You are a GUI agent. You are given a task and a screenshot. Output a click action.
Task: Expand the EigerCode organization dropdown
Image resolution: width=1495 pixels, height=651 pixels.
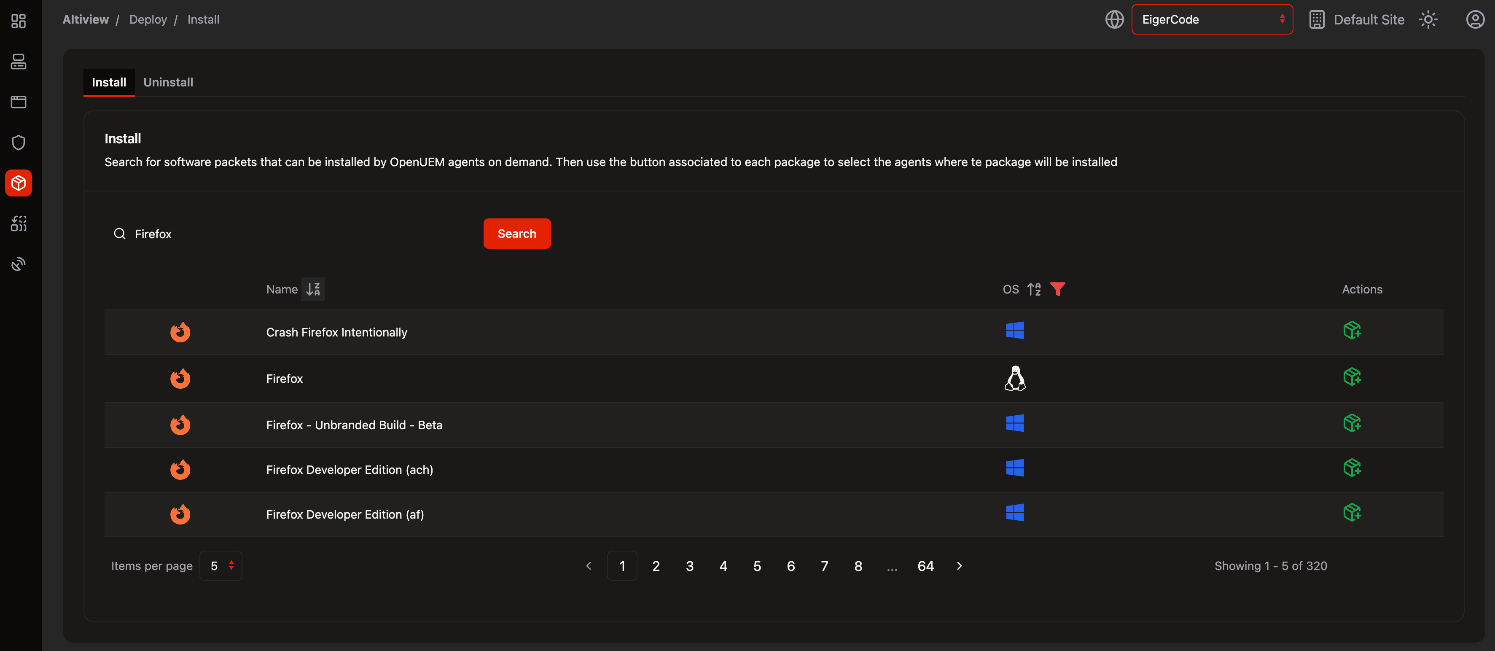coord(1212,20)
